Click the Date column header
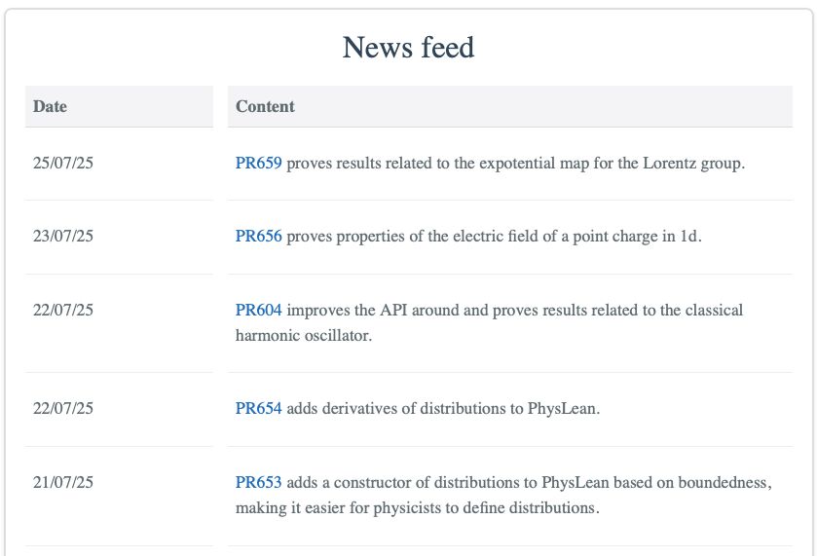 119,106
